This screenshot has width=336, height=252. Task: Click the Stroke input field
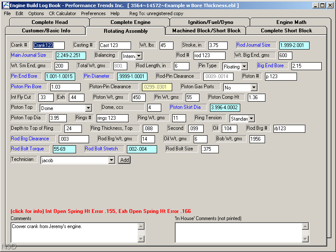point(218,45)
